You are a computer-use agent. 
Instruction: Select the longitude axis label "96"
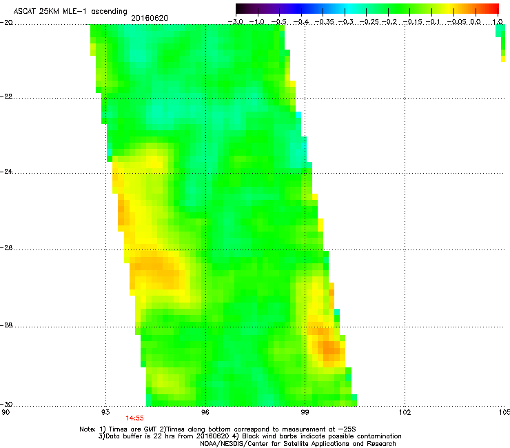tap(205, 413)
